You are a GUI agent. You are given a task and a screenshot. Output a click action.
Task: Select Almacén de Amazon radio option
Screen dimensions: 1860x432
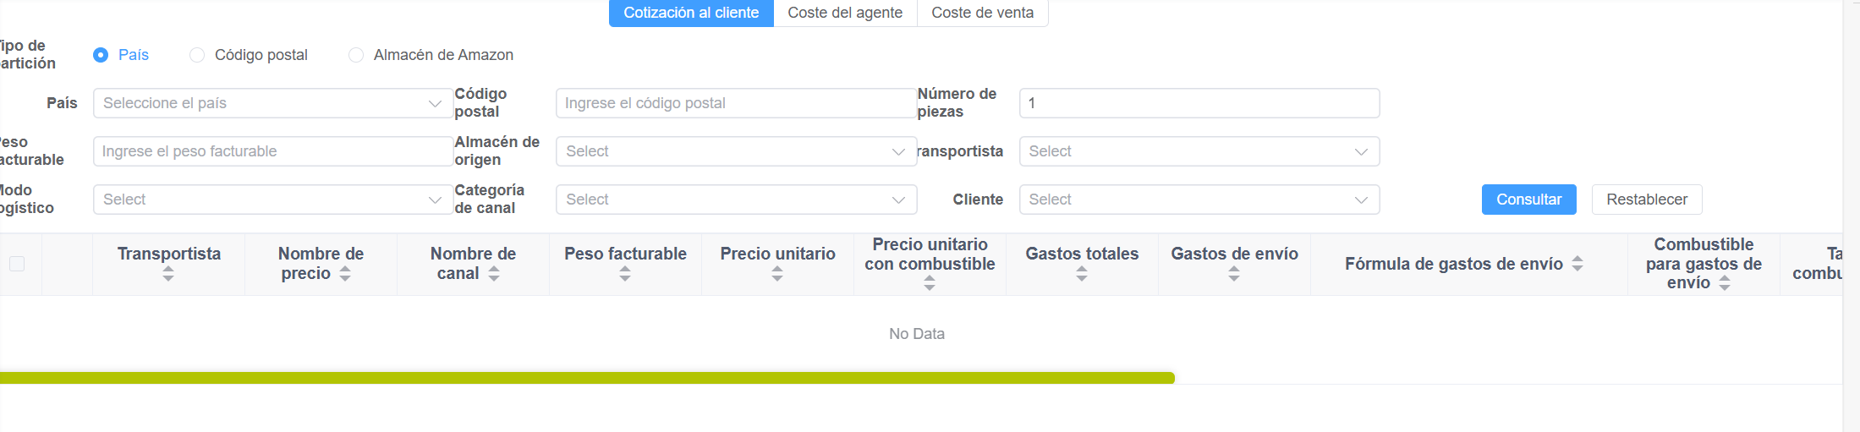click(x=356, y=55)
